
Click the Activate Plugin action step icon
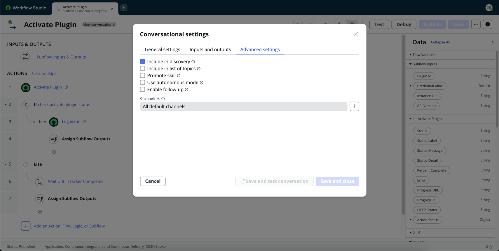(26, 87)
